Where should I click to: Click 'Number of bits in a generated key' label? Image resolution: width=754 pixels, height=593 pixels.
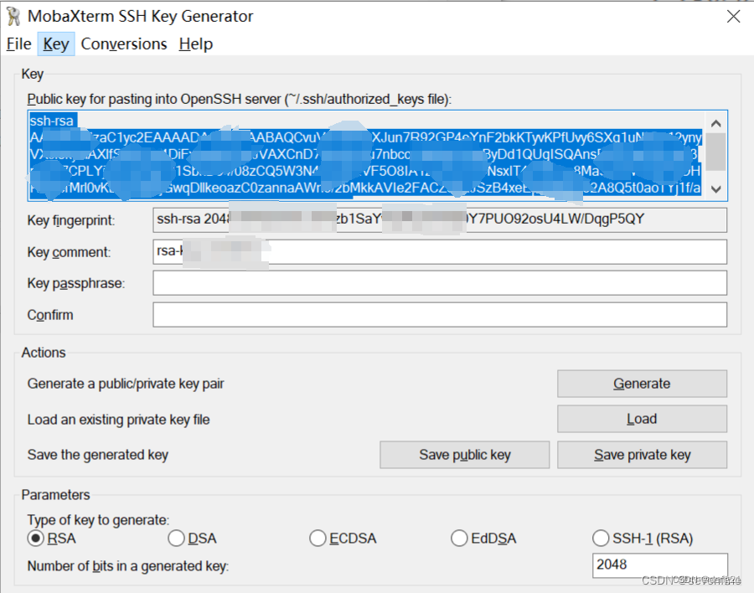128,566
